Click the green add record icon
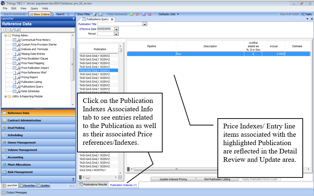The height and width of the screenshot is (196, 314). tap(131, 14)
